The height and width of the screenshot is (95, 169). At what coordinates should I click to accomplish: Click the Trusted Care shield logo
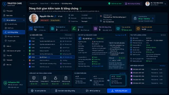[x=4, y=4]
